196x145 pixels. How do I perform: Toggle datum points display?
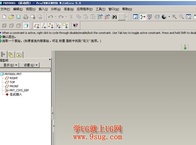click(x=51, y=26)
